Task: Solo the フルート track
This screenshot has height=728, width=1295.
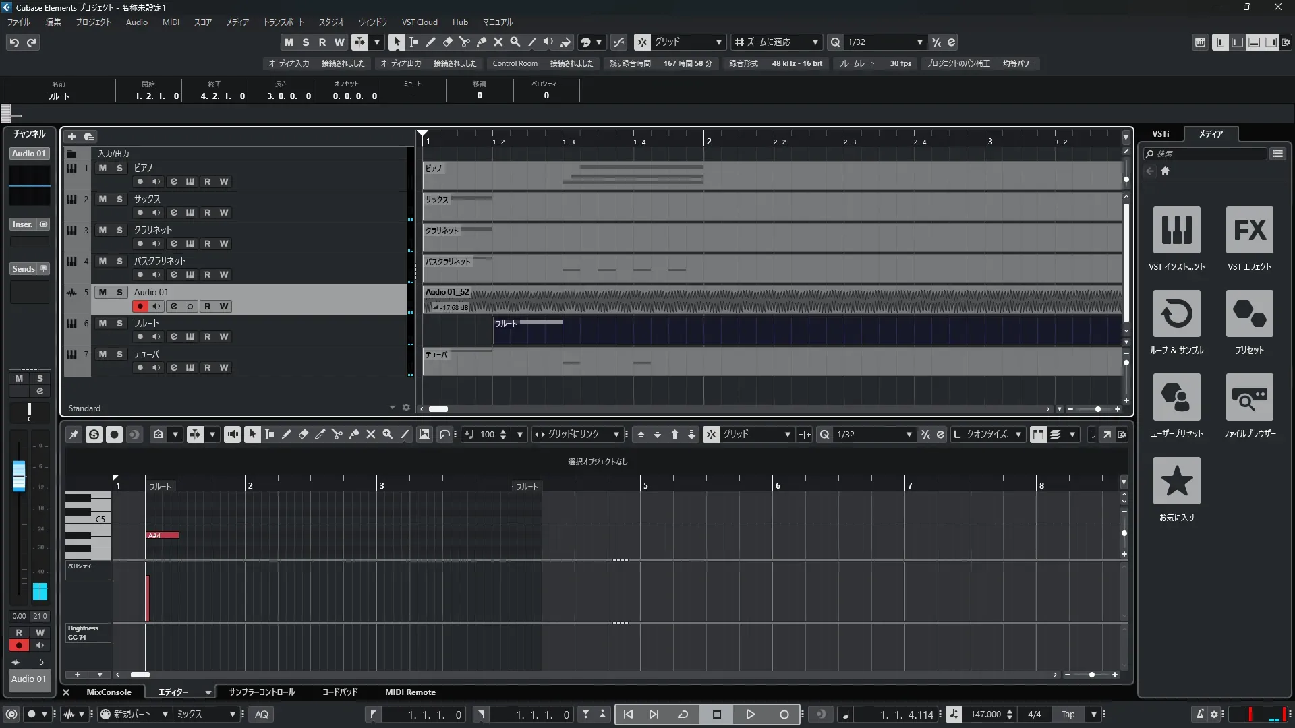Action: [x=119, y=324]
